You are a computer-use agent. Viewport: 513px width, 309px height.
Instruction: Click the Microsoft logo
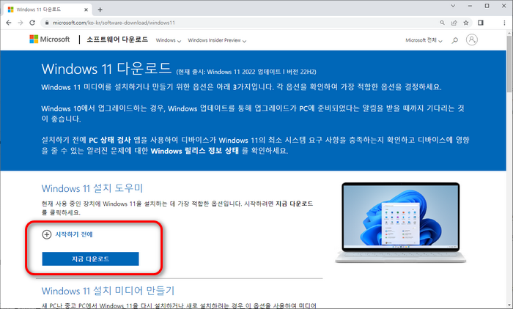(x=49, y=40)
